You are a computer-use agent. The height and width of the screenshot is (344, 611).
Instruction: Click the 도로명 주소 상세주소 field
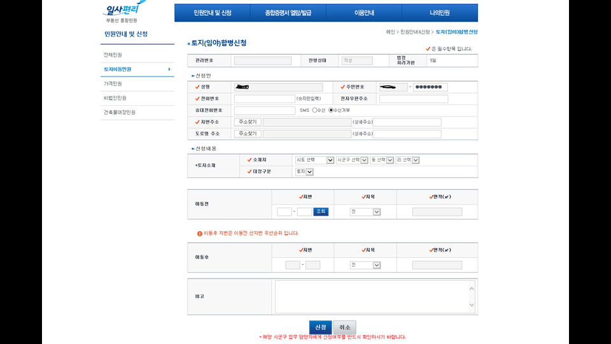[x=407, y=134]
